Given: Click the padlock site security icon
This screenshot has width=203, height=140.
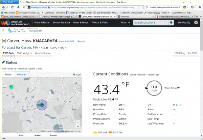Looking at the screenshot, I should [x=49, y=7].
